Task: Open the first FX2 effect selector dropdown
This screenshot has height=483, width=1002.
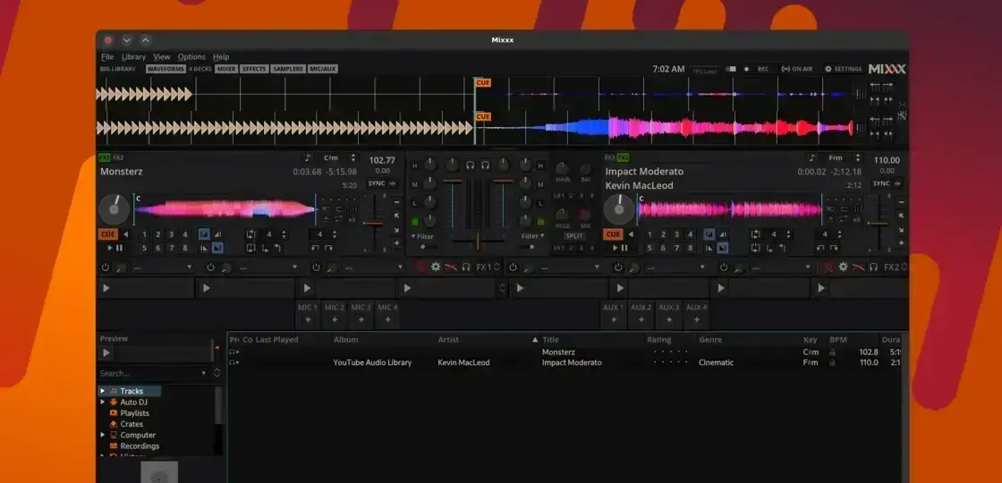Action: tap(569, 267)
